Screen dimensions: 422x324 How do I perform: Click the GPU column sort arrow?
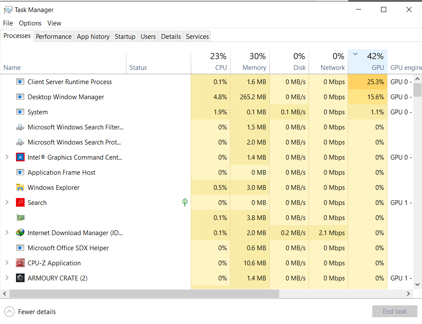pyautogui.click(x=355, y=54)
